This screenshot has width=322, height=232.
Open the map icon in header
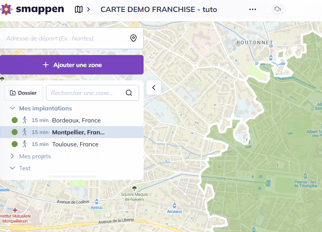click(79, 9)
